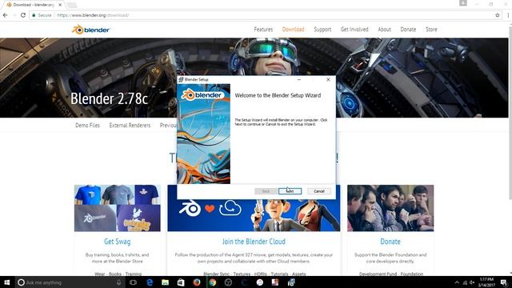Screen dimensions: 512x288
Task: Open the Donate heading link below photo
Action: [390, 242]
